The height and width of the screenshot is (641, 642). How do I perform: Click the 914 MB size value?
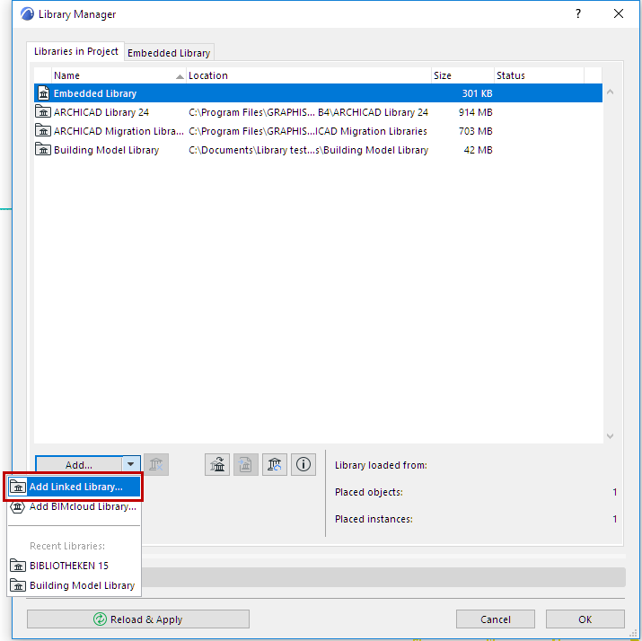tap(475, 112)
